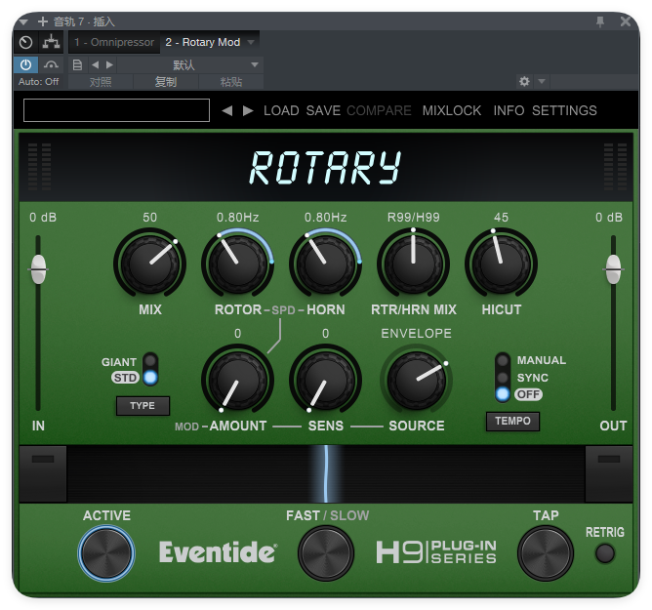The width and height of the screenshot is (652, 610).
Task: Click the Eventide logo
Action: pyautogui.click(x=218, y=552)
